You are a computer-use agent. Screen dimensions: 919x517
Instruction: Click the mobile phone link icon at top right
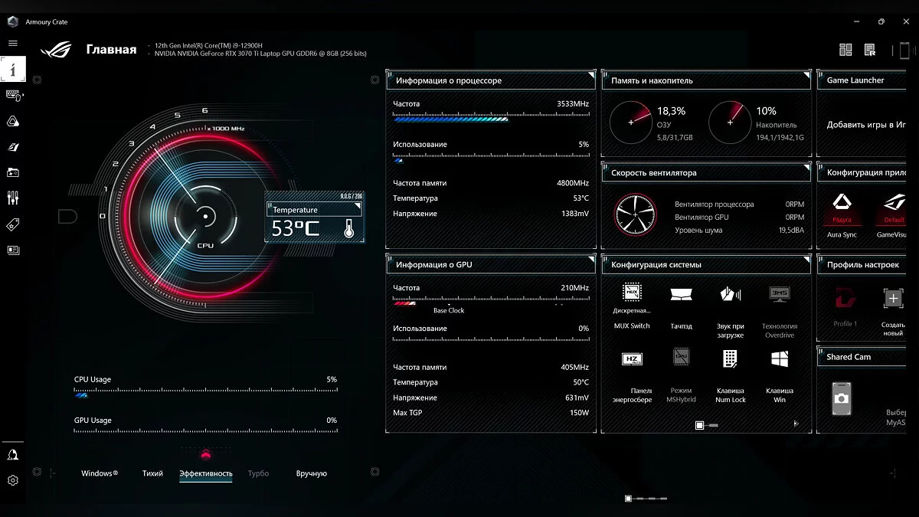click(x=904, y=51)
